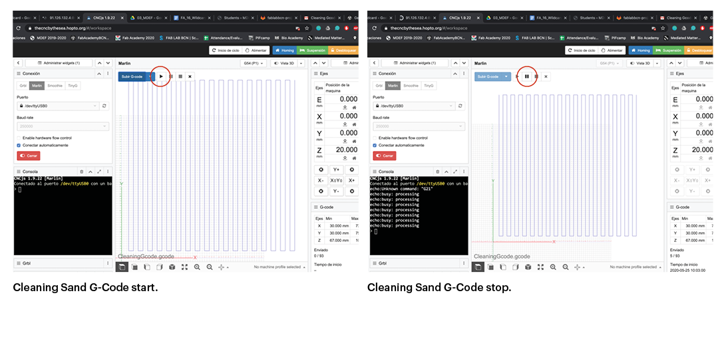Pause the running G-code in right screenshot
Screen dimensions: 726x357
coord(527,76)
